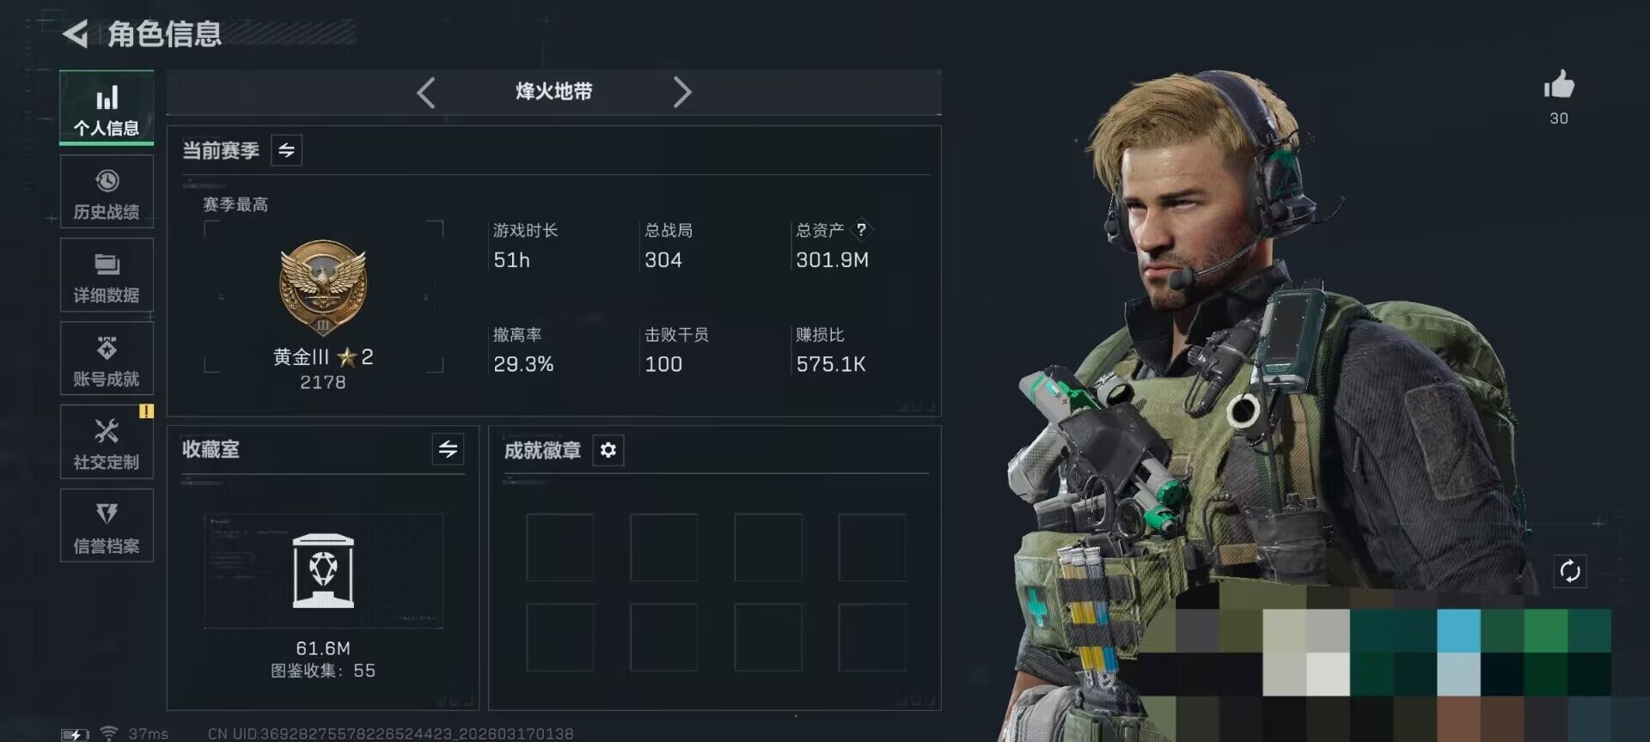Toggle season view next to 当前赛季
This screenshot has width=1650, height=742.
pyautogui.click(x=286, y=150)
